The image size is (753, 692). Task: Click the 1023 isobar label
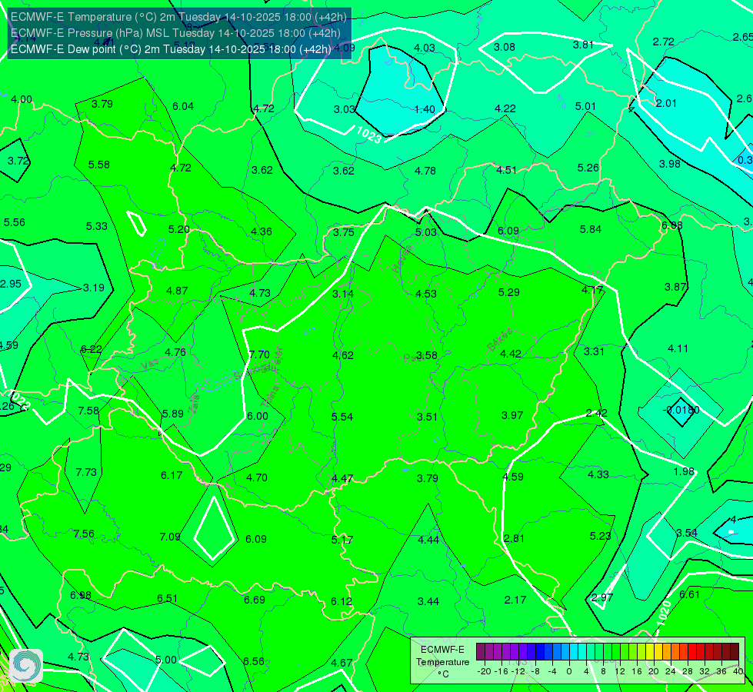369,135
